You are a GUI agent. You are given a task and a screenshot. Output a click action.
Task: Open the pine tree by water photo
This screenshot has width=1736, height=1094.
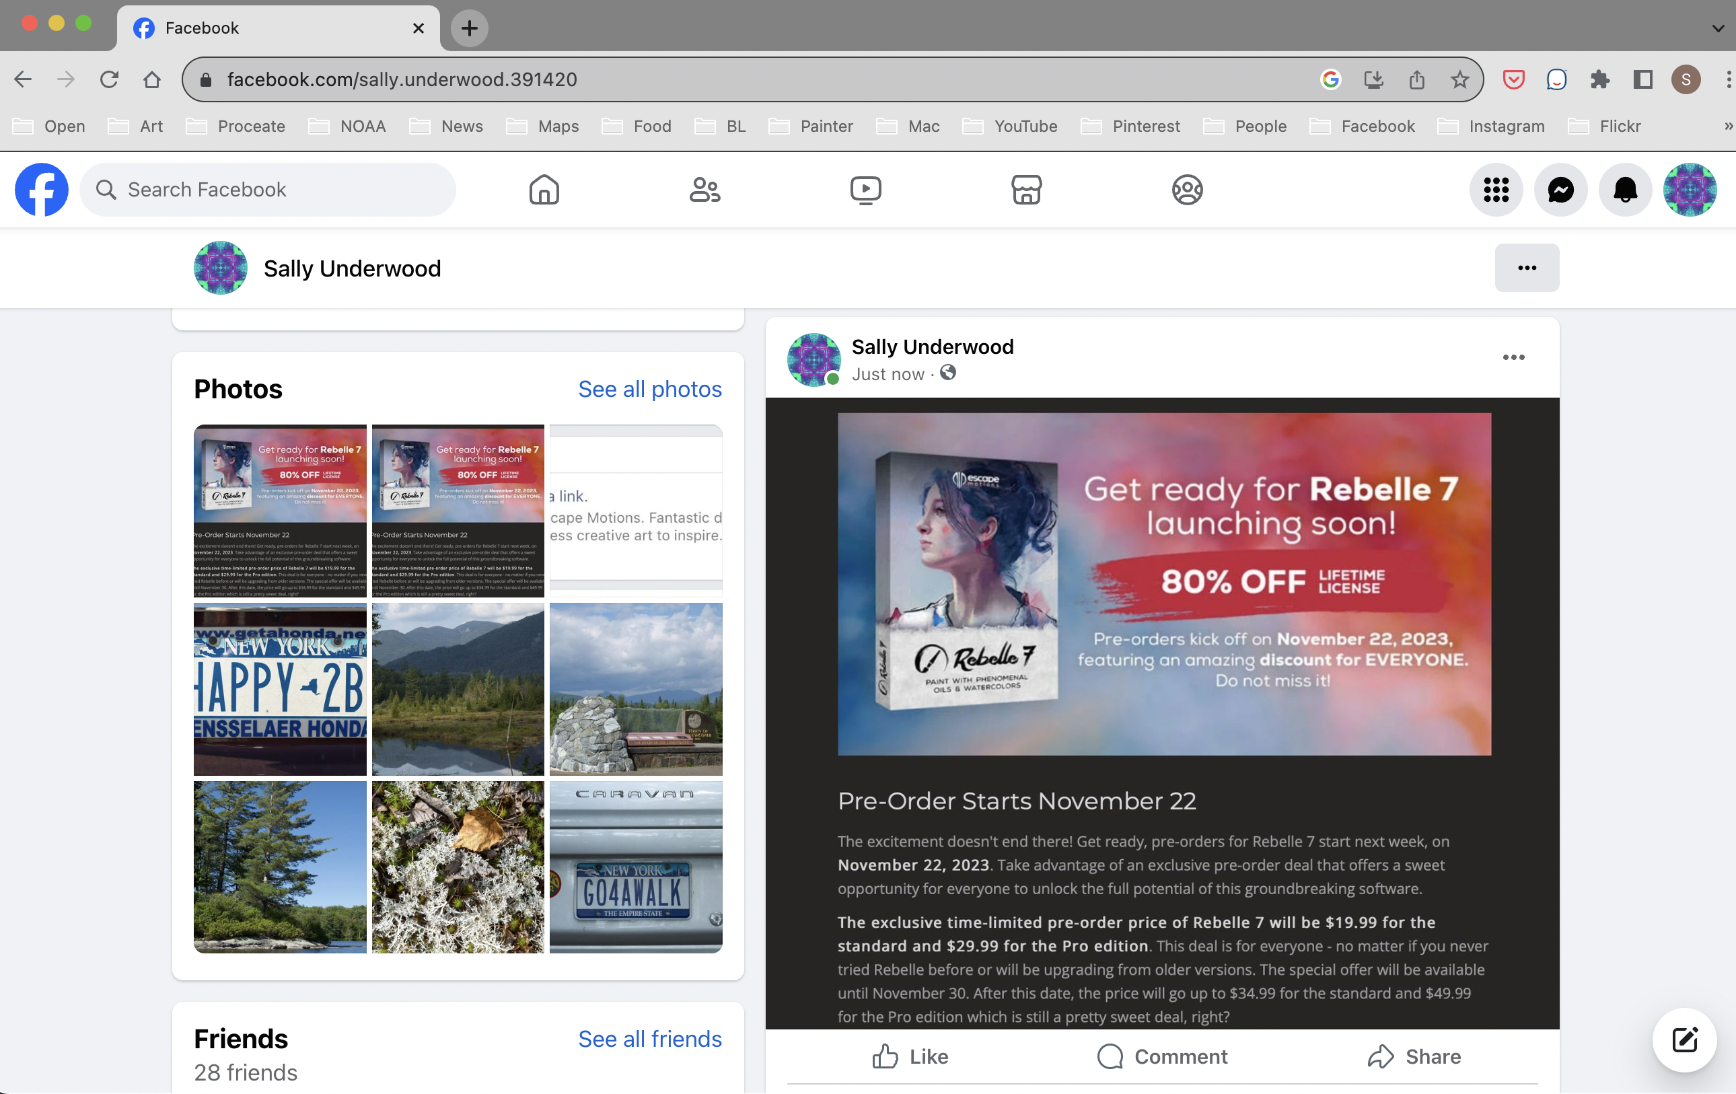(280, 867)
